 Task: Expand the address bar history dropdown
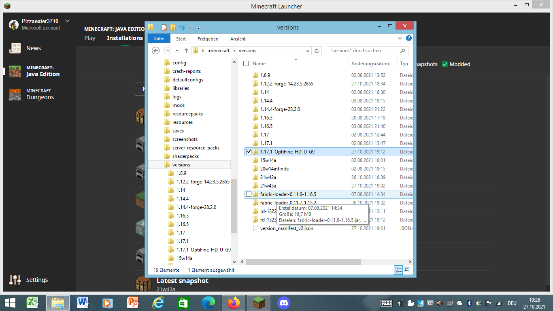point(308,51)
